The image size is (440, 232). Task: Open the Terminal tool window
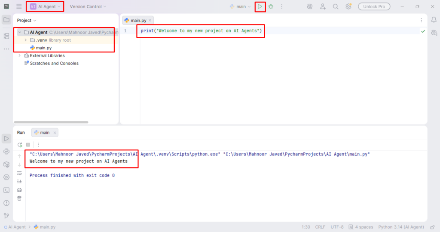pyautogui.click(x=6, y=190)
